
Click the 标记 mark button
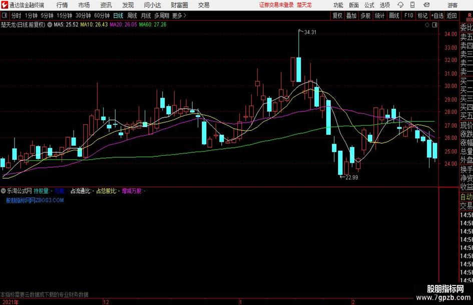(x=422, y=16)
